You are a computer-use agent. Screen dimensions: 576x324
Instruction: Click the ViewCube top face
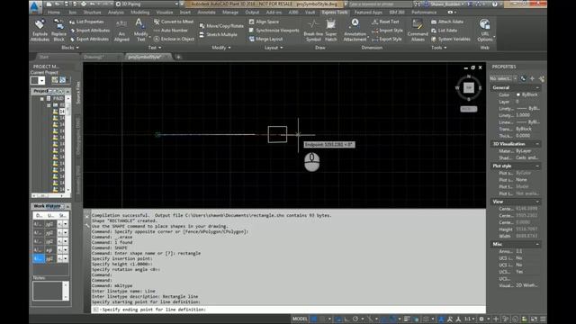pos(468,88)
